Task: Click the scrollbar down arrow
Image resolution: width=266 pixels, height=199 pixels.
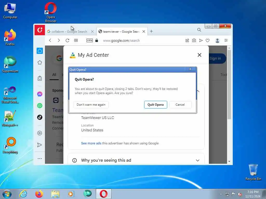Action: (229, 161)
